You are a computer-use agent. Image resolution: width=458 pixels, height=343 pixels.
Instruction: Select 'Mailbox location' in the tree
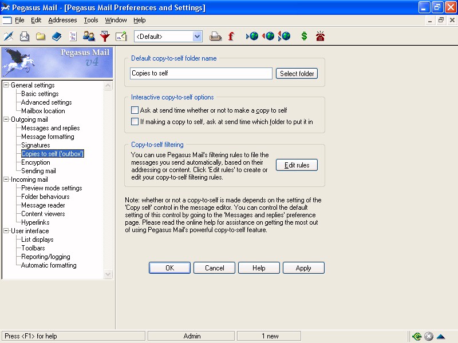click(44, 111)
